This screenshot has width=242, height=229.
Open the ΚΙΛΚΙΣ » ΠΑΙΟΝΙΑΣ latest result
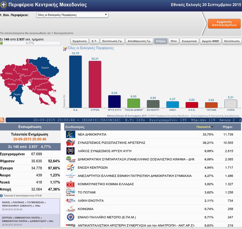(30, 206)
